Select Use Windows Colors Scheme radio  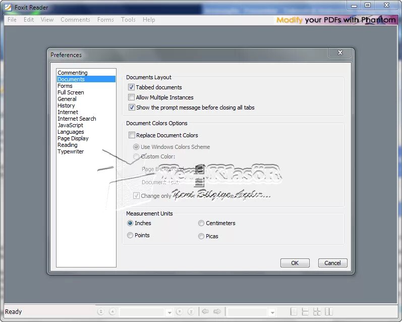[136, 147]
